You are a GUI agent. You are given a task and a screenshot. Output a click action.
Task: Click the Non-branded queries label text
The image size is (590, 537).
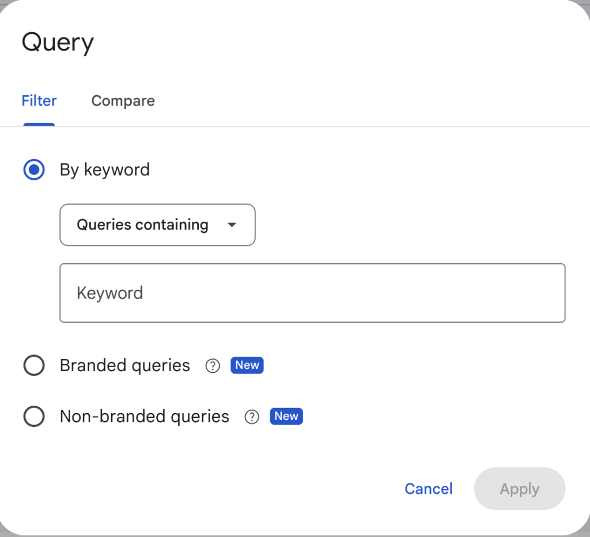(x=145, y=417)
